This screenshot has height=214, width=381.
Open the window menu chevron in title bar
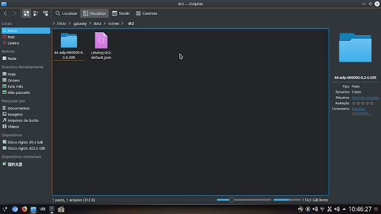point(364,4)
